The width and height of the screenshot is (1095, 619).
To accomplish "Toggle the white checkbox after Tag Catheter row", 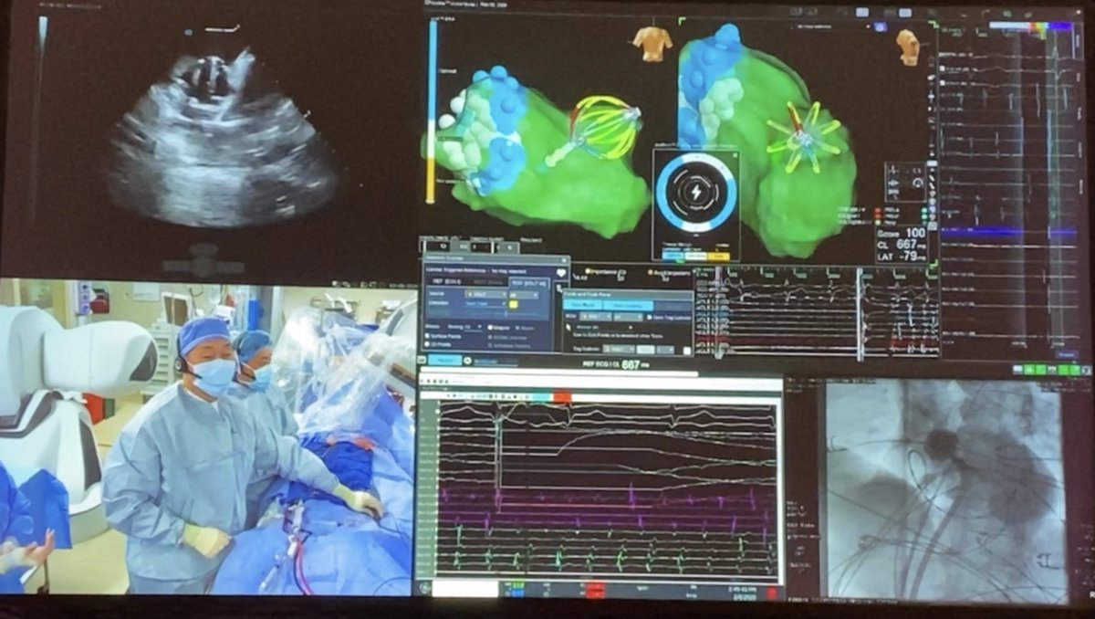I will pyautogui.click(x=686, y=351).
